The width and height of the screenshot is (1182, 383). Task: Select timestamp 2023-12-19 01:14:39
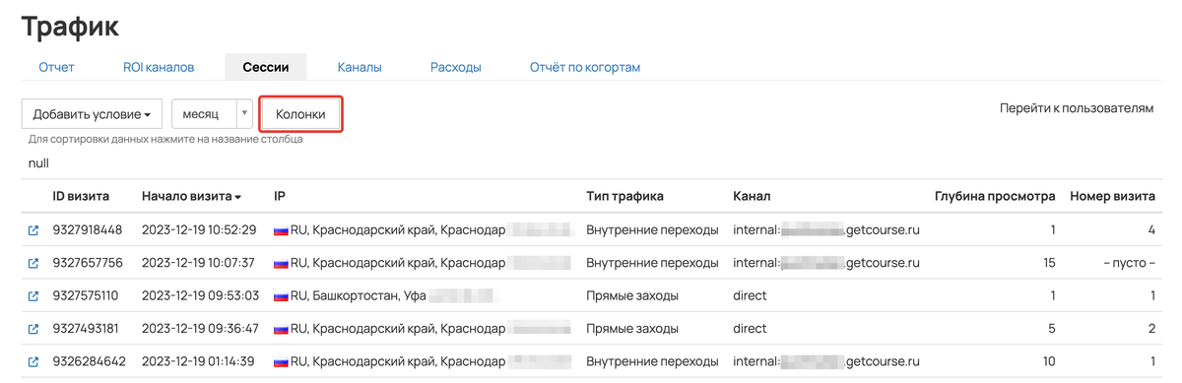198,362
